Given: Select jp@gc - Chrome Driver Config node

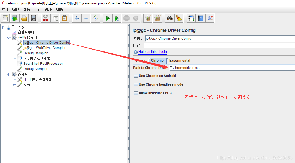Looking at the screenshot, I should (46, 43).
